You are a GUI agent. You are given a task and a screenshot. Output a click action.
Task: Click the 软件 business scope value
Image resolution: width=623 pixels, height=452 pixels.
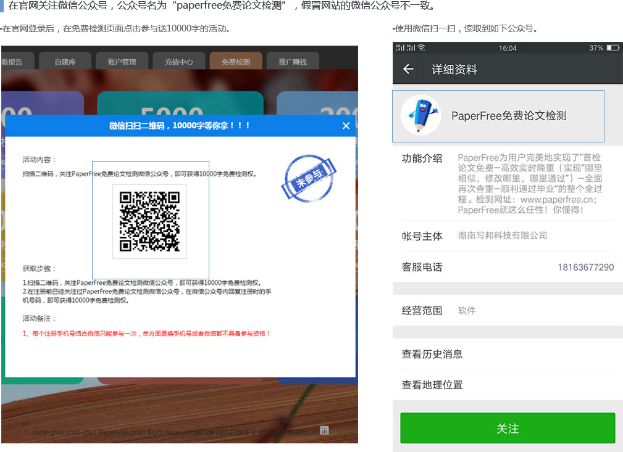click(x=466, y=310)
